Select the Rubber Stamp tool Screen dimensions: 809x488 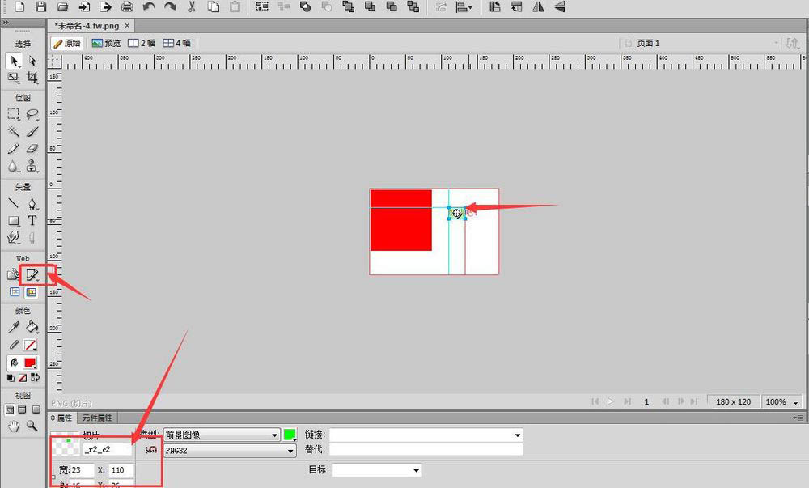(x=32, y=166)
